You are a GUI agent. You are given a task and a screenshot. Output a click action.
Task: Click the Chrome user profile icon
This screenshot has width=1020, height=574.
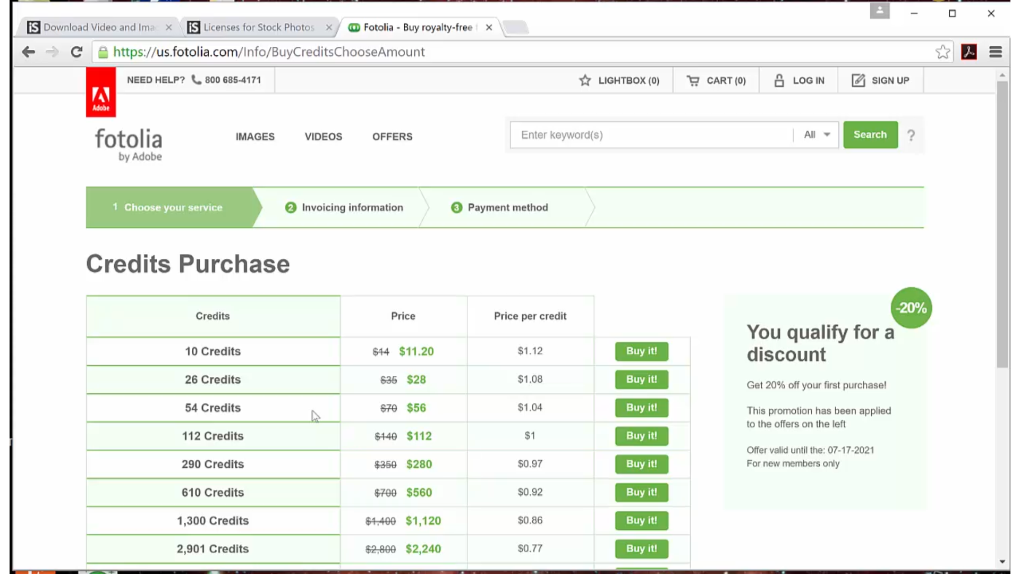click(880, 11)
